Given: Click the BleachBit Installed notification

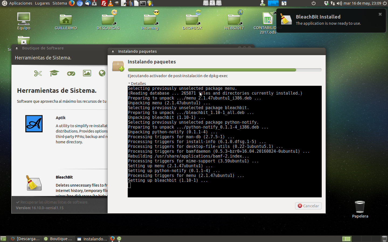Looking at the screenshot, I should (x=331, y=20).
